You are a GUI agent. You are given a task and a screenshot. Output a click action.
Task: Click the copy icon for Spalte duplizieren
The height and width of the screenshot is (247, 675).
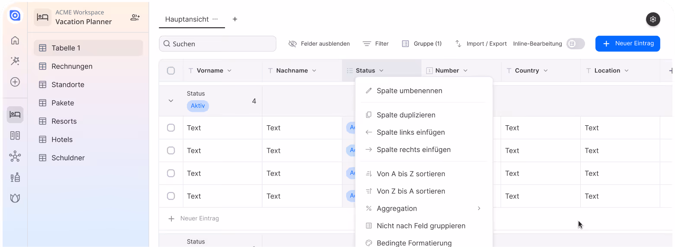[369, 115]
